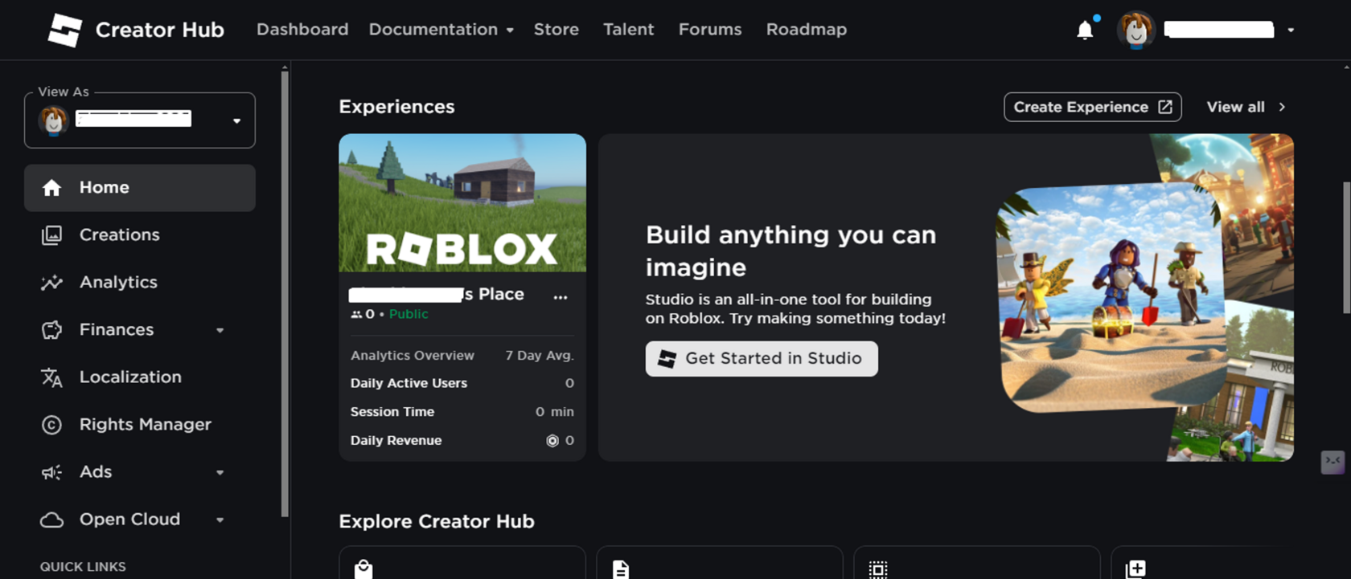Click the Open Cloud cloud icon
Image resolution: width=1351 pixels, height=579 pixels.
pos(51,520)
